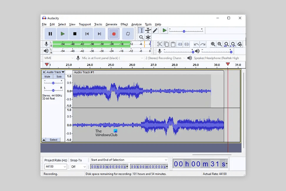Toggle the Loop button

128,34
